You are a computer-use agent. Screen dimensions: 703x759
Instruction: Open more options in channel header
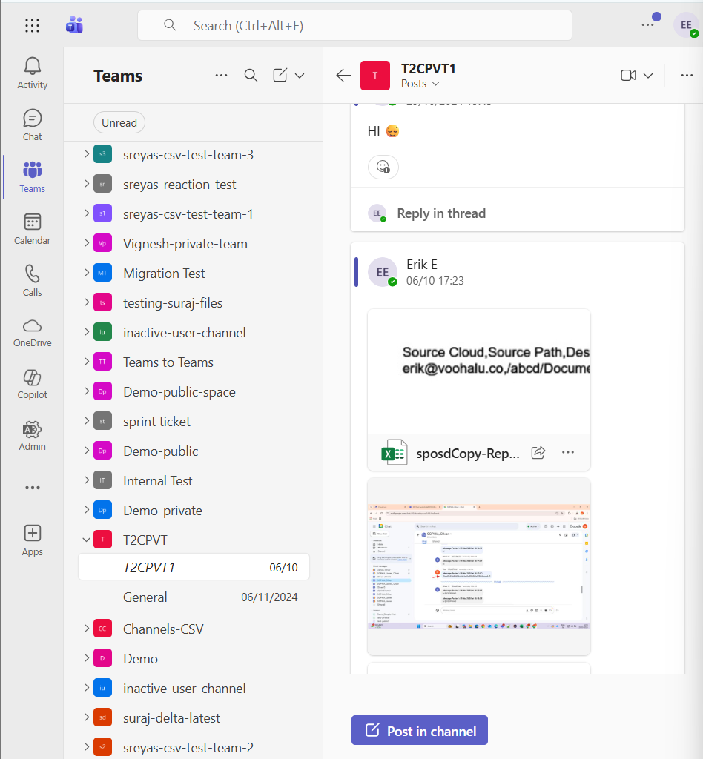click(x=687, y=75)
